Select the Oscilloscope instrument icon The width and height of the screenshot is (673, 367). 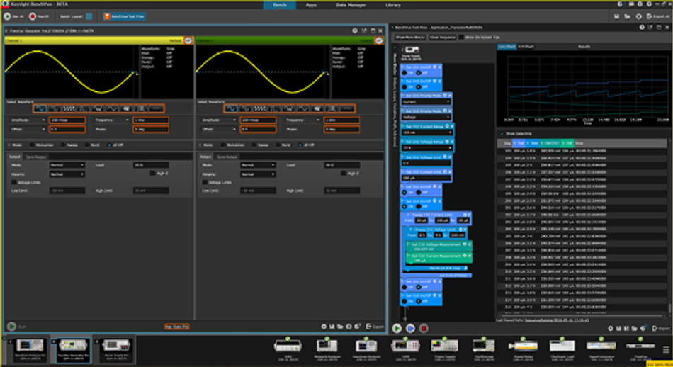point(484,347)
